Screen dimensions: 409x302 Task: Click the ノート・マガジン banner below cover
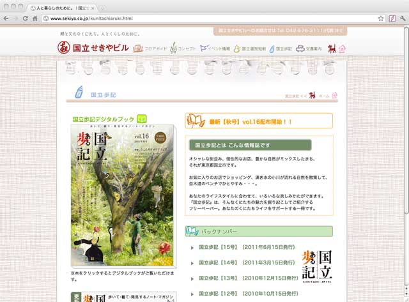pos(123,297)
